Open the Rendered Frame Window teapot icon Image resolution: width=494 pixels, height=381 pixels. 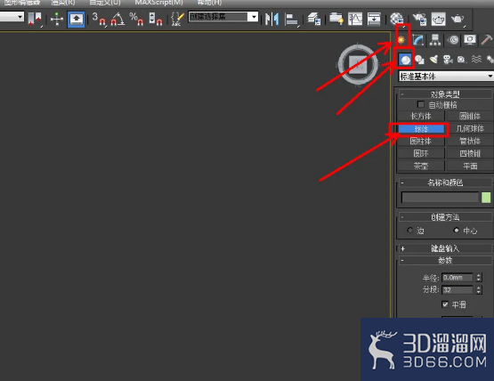coord(438,20)
